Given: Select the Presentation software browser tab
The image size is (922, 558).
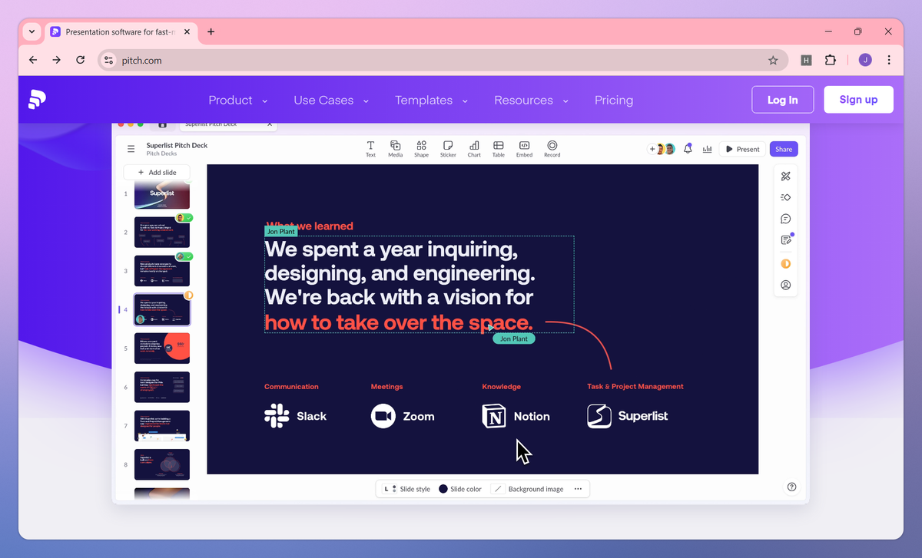Looking at the screenshot, I should pos(121,31).
